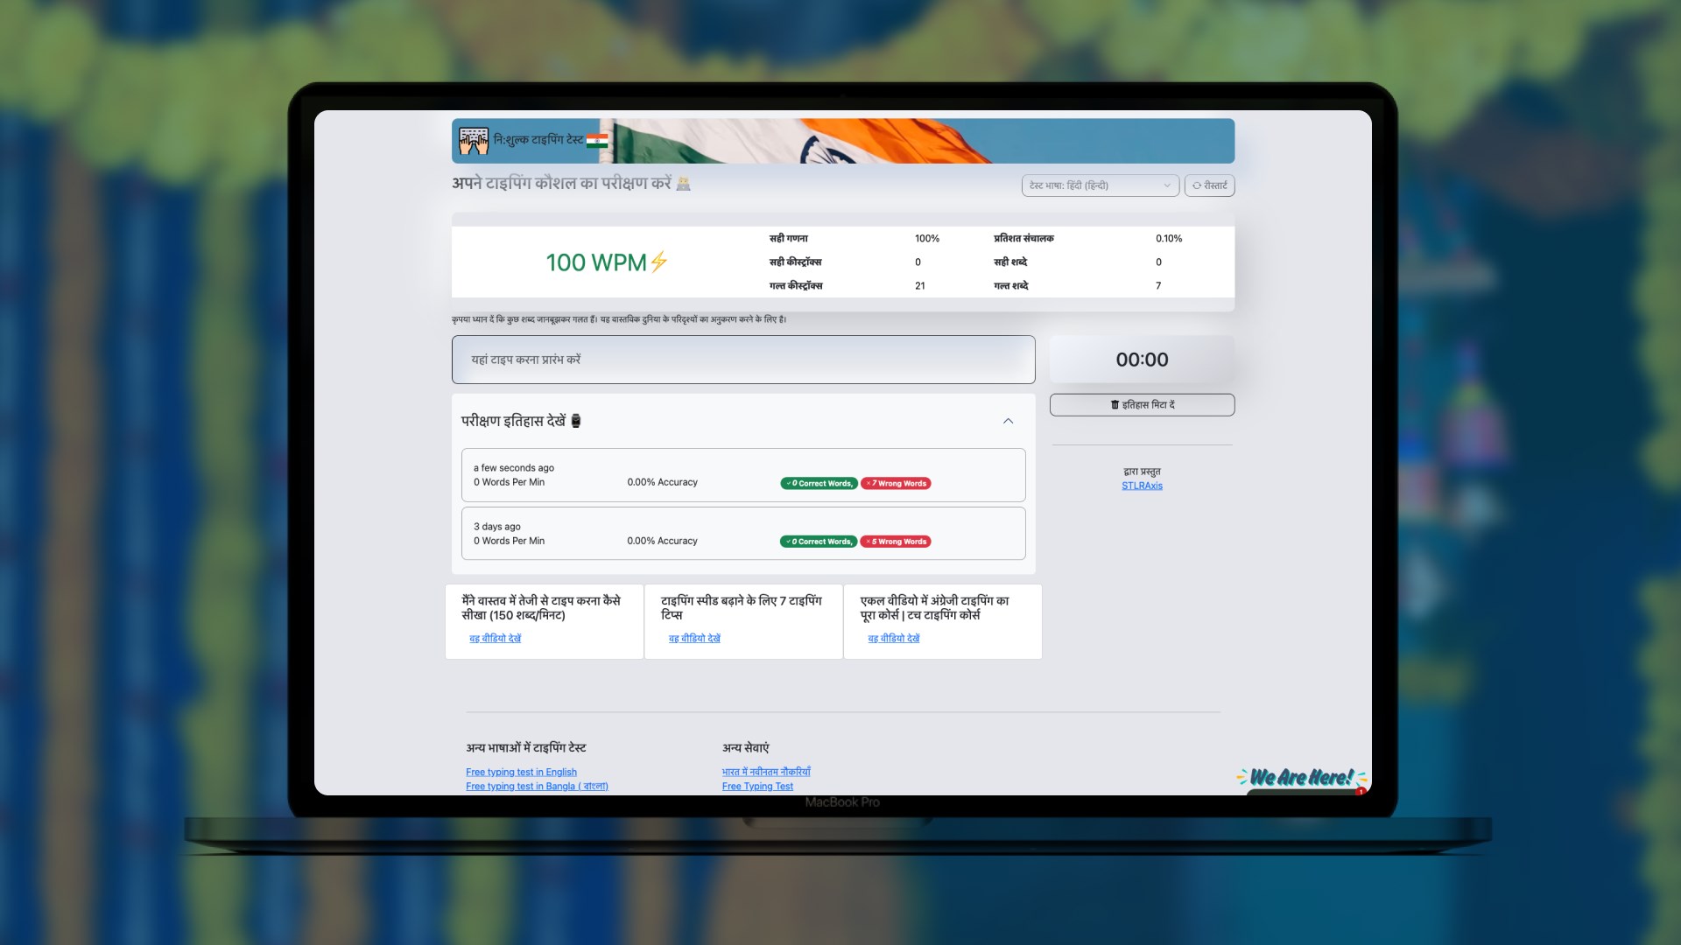Click the lightning bolt beside 100 WPM
Screen dimensions: 1681x945
(x=659, y=262)
